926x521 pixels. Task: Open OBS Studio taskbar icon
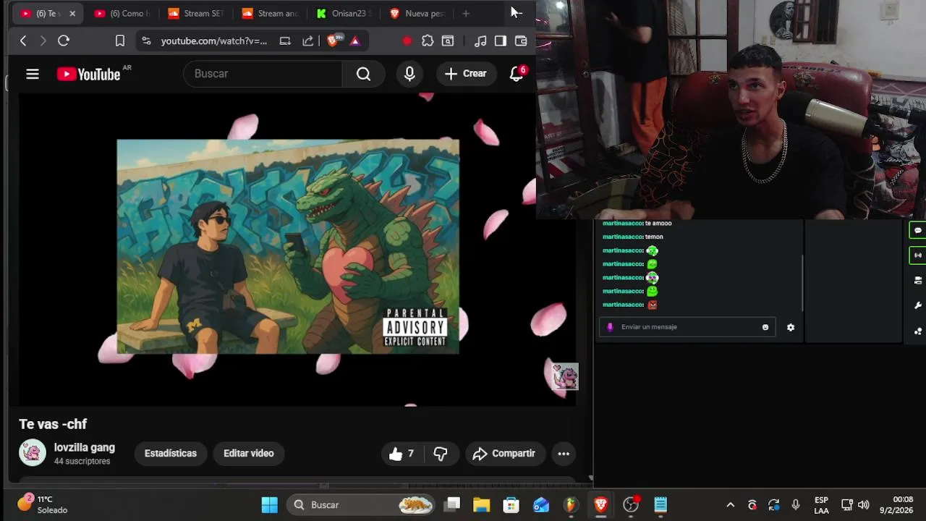(x=631, y=504)
